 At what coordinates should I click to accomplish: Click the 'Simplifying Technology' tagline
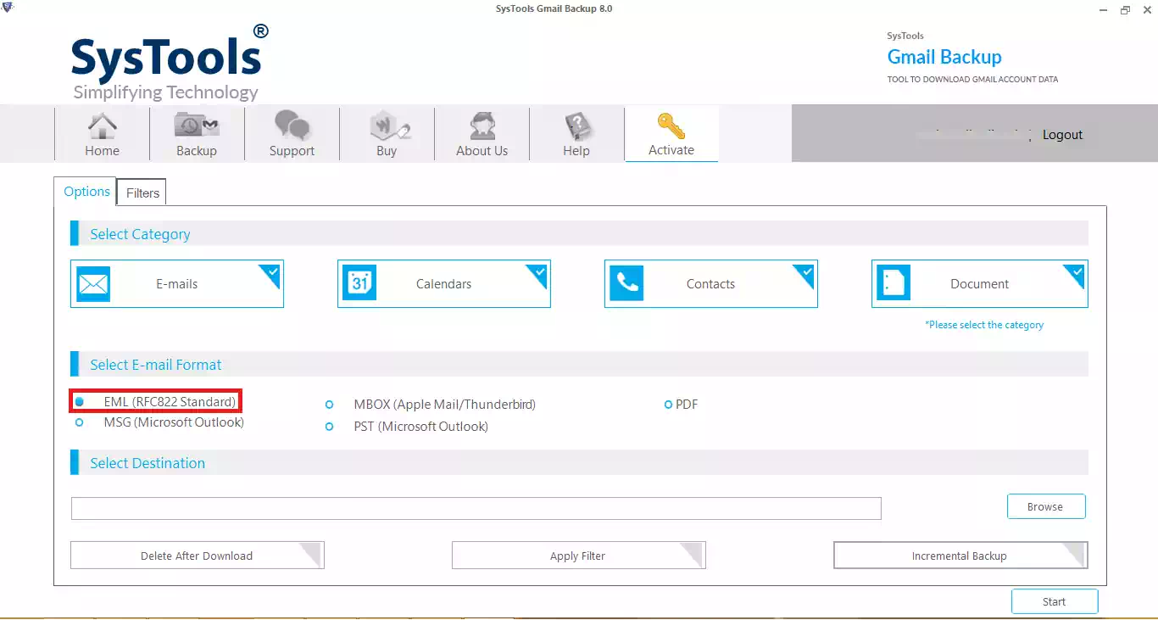(165, 92)
